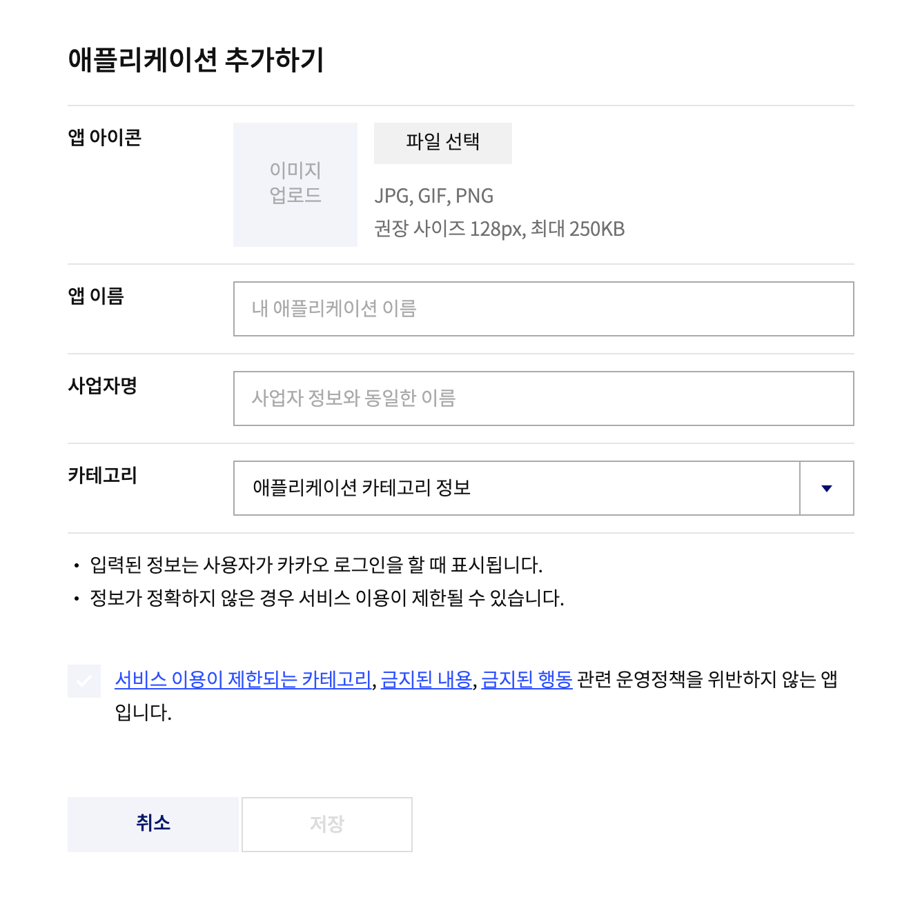Open the 서비스 이용이 제한되는 카테고리 link

pyautogui.click(x=244, y=680)
